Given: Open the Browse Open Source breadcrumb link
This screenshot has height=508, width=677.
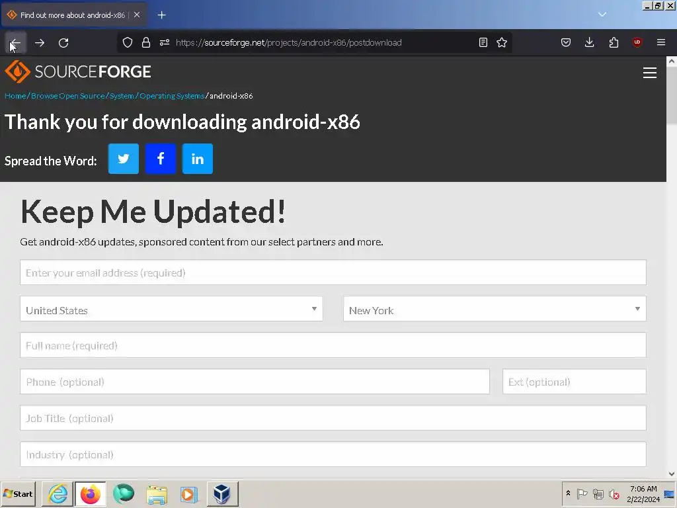Looking at the screenshot, I should pos(68,96).
